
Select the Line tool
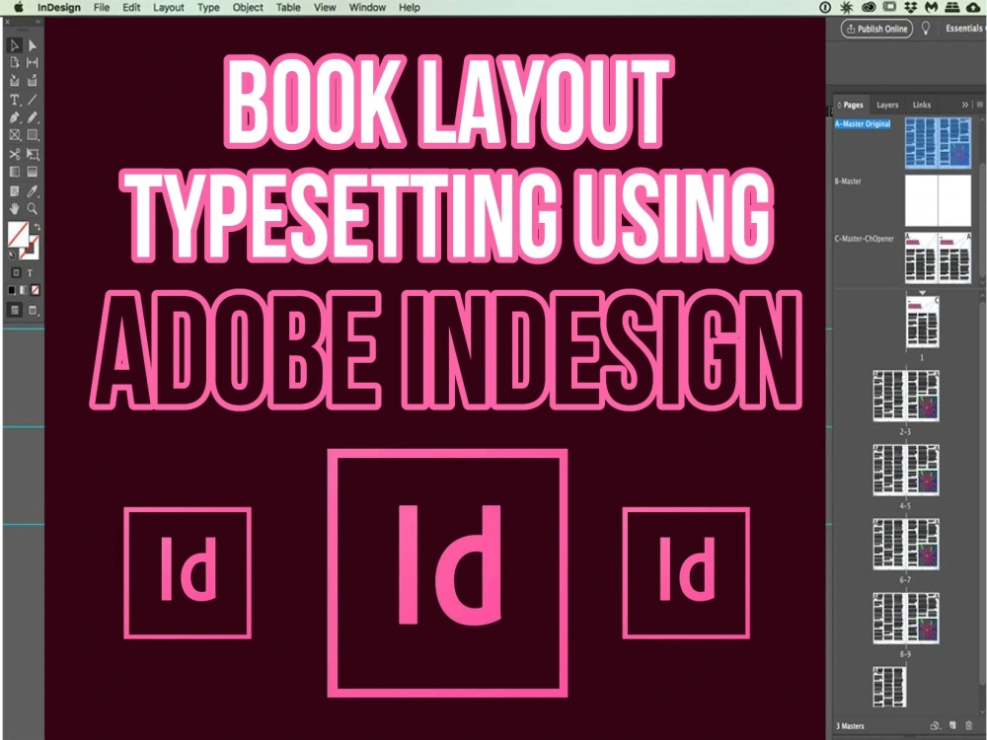coord(33,100)
